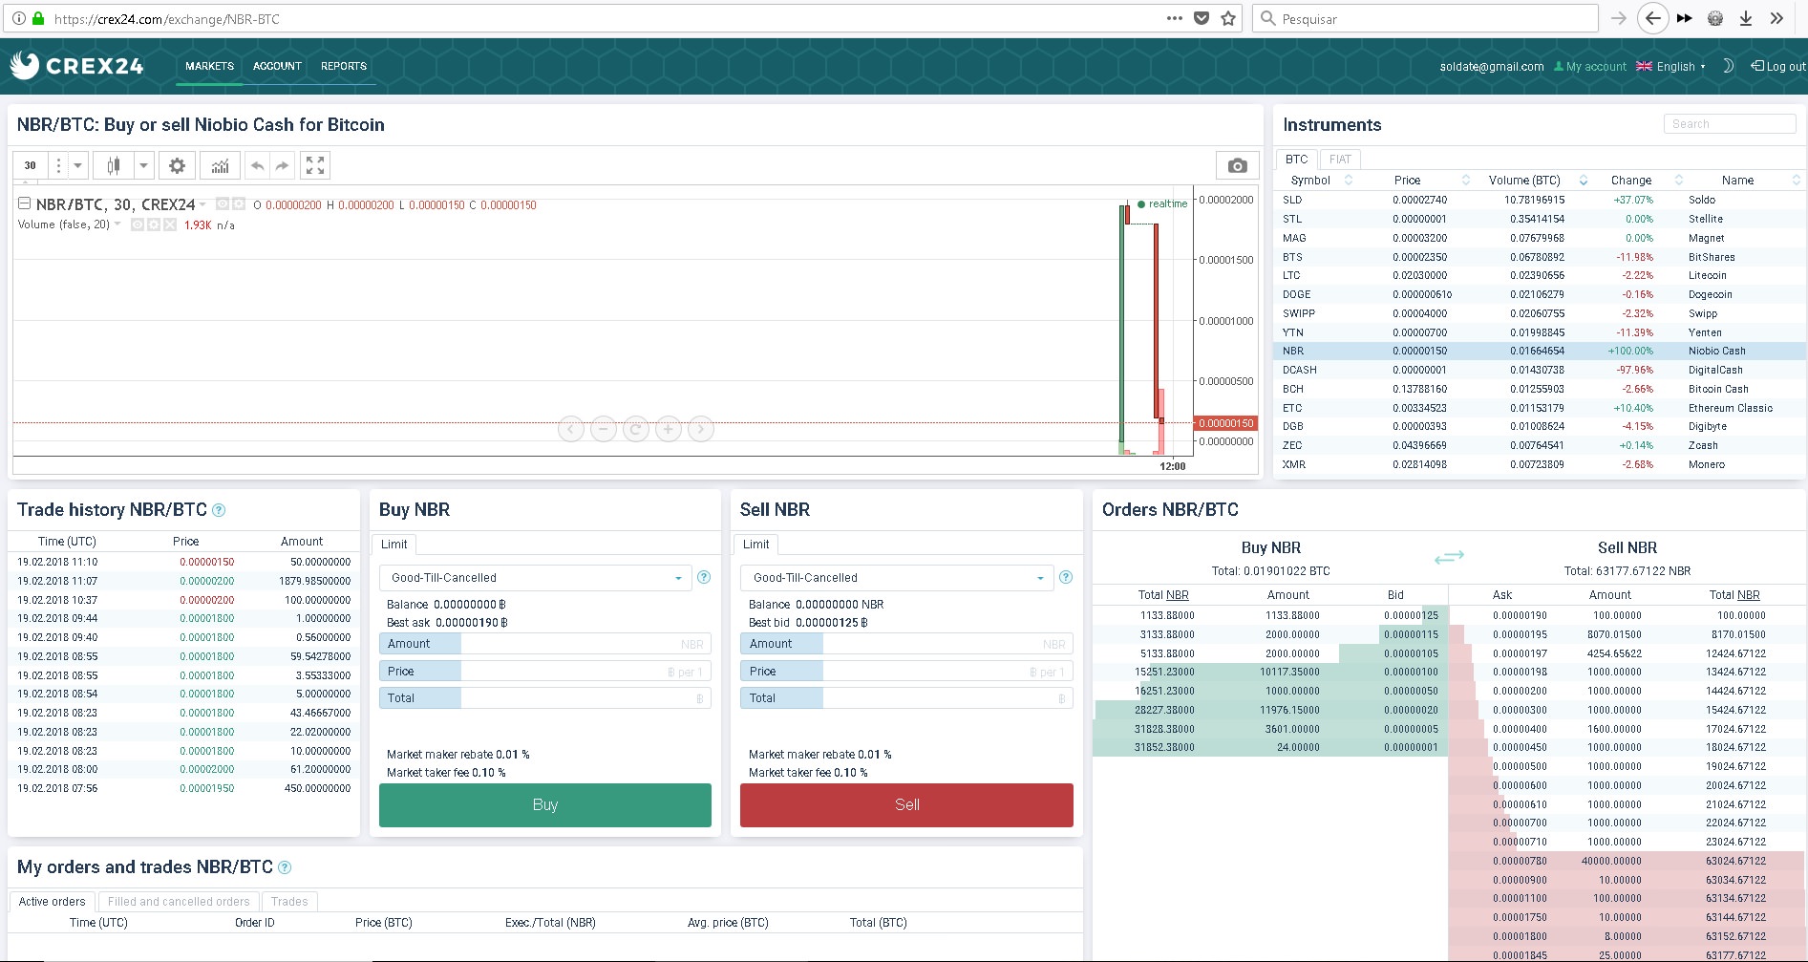Reset chart with circular arrow control

tap(636, 430)
